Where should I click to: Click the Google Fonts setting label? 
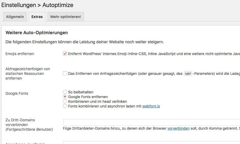(17, 93)
